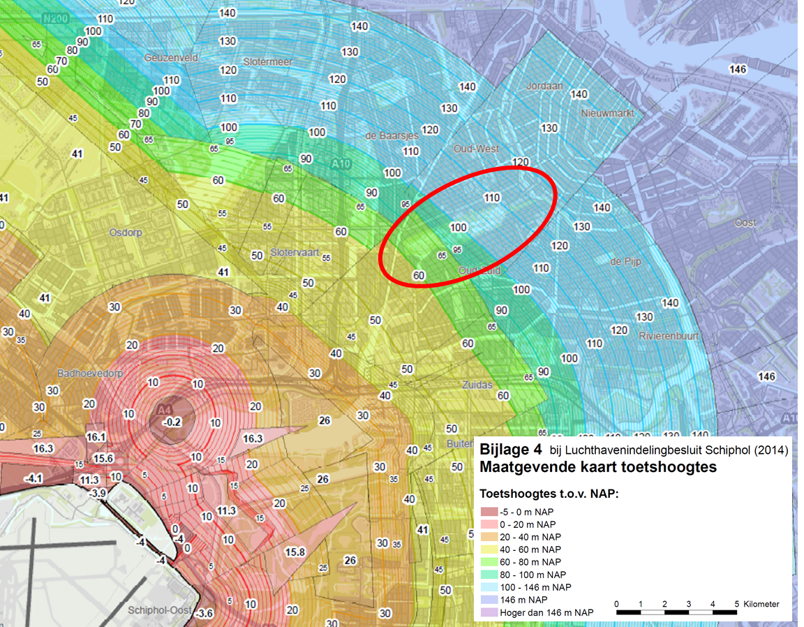The width and height of the screenshot is (804, 627).
Task: Select the A10 road marker
Action: (341, 163)
